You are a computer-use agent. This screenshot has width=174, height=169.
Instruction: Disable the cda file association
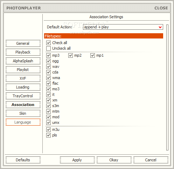coord(48,72)
